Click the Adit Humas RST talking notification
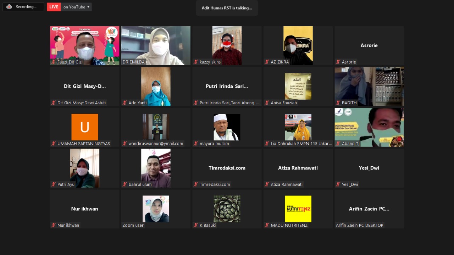The image size is (454, 255). (x=227, y=8)
